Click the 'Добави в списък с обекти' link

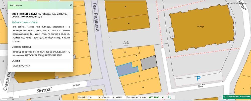(x=25, y=22)
